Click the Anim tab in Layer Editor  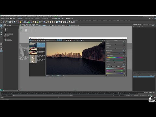tap(138, 73)
